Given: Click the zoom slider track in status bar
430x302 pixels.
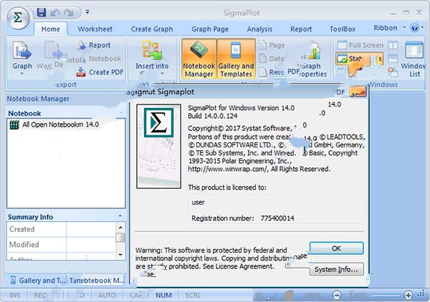Looking at the screenshot, I should [387, 296].
